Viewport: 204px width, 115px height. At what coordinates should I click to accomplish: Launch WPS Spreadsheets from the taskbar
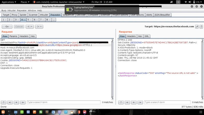pos(41,112)
